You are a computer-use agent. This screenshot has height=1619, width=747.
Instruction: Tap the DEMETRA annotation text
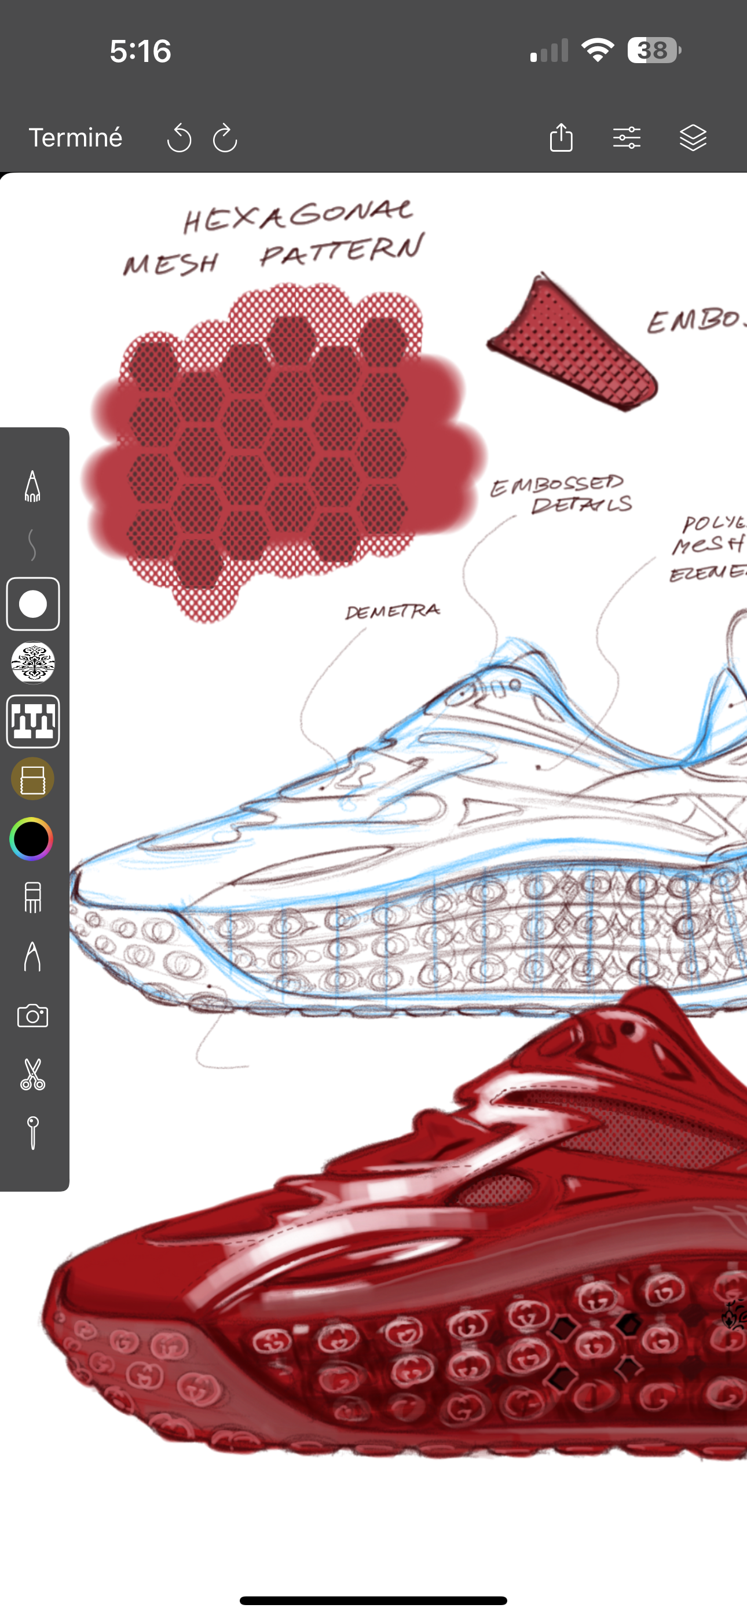[393, 611]
